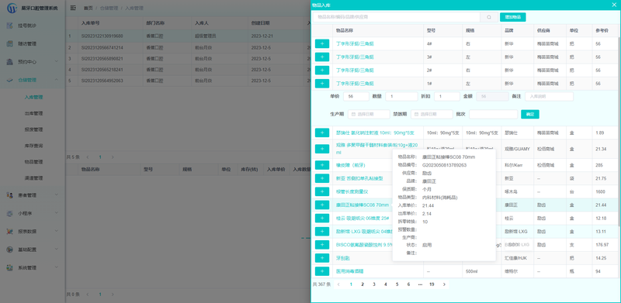Select order SI2023120564952063 in background table
Screen dimensions: 621x303
[102, 81]
